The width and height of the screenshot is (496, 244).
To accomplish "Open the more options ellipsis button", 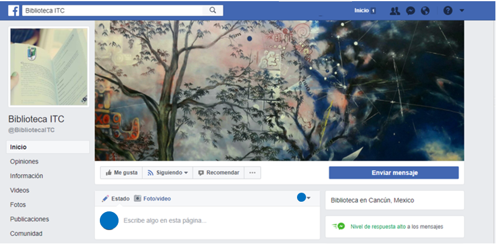I will 252,173.
